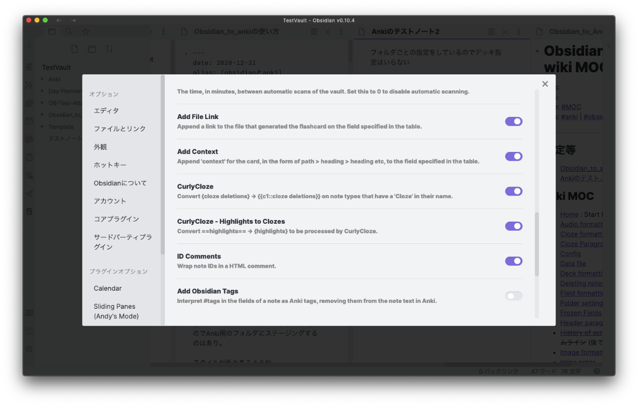Open daily note calendar ribbon icon
638x406 pixels.
[x=29, y=121]
